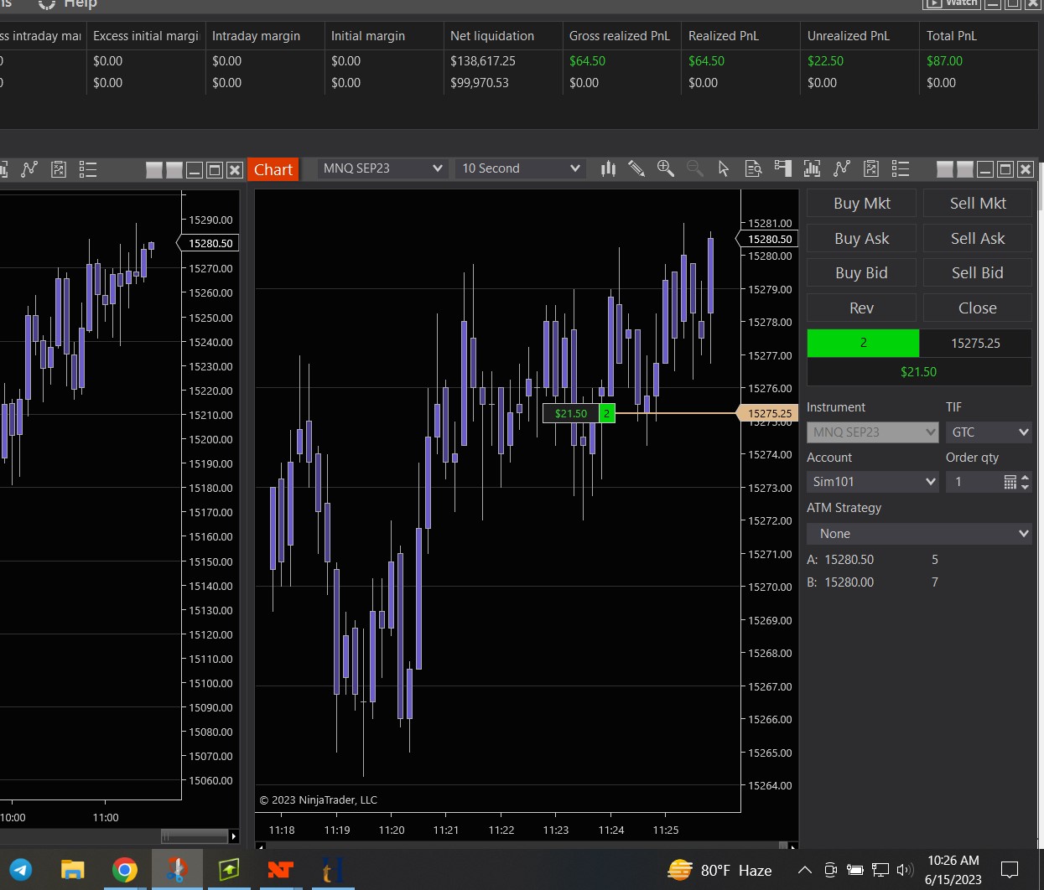This screenshot has height=890, width=1044.
Task: Click the Buy Ask button
Action: (x=861, y=239)
